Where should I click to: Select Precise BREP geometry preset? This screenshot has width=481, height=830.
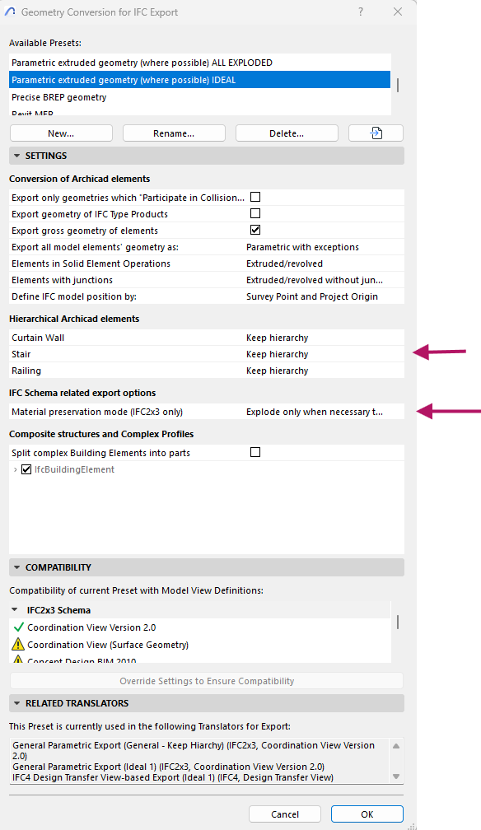[x=199, y=97]
